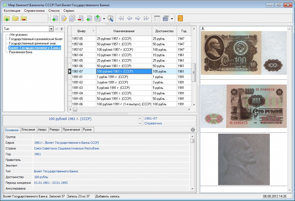Select Разменная бона in the tree
295x201 pixels.
[20, 52]
